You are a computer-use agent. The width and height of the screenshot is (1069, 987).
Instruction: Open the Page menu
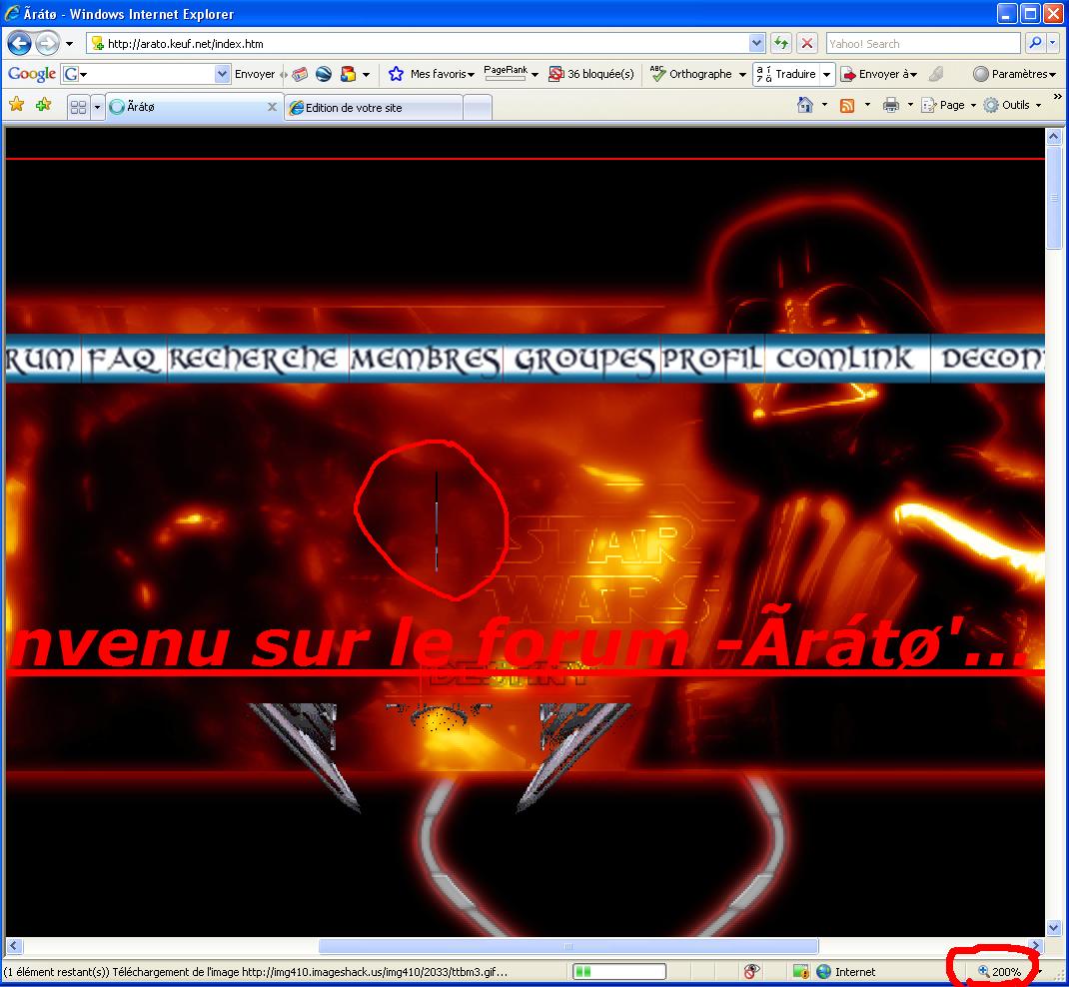(x=948, y=105)
